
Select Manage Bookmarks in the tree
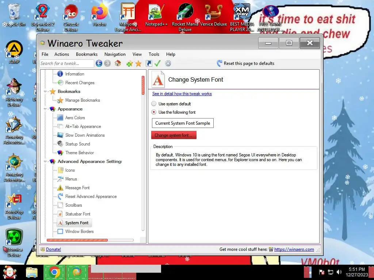(x=83, y=100)
